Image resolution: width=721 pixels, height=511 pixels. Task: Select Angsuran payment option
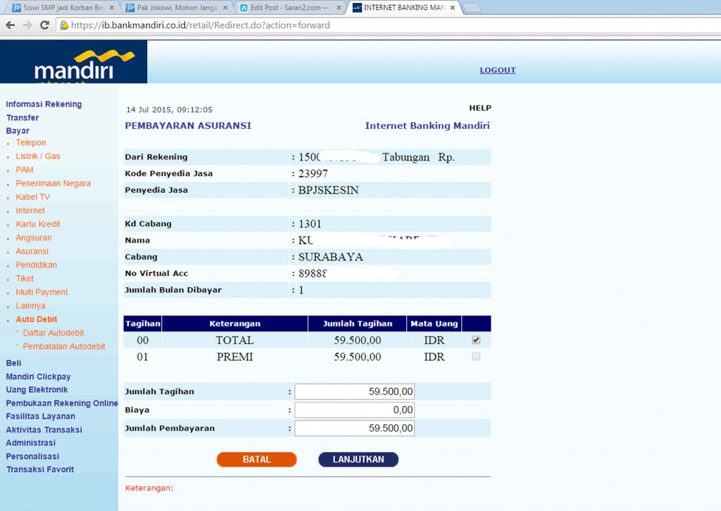34,238
